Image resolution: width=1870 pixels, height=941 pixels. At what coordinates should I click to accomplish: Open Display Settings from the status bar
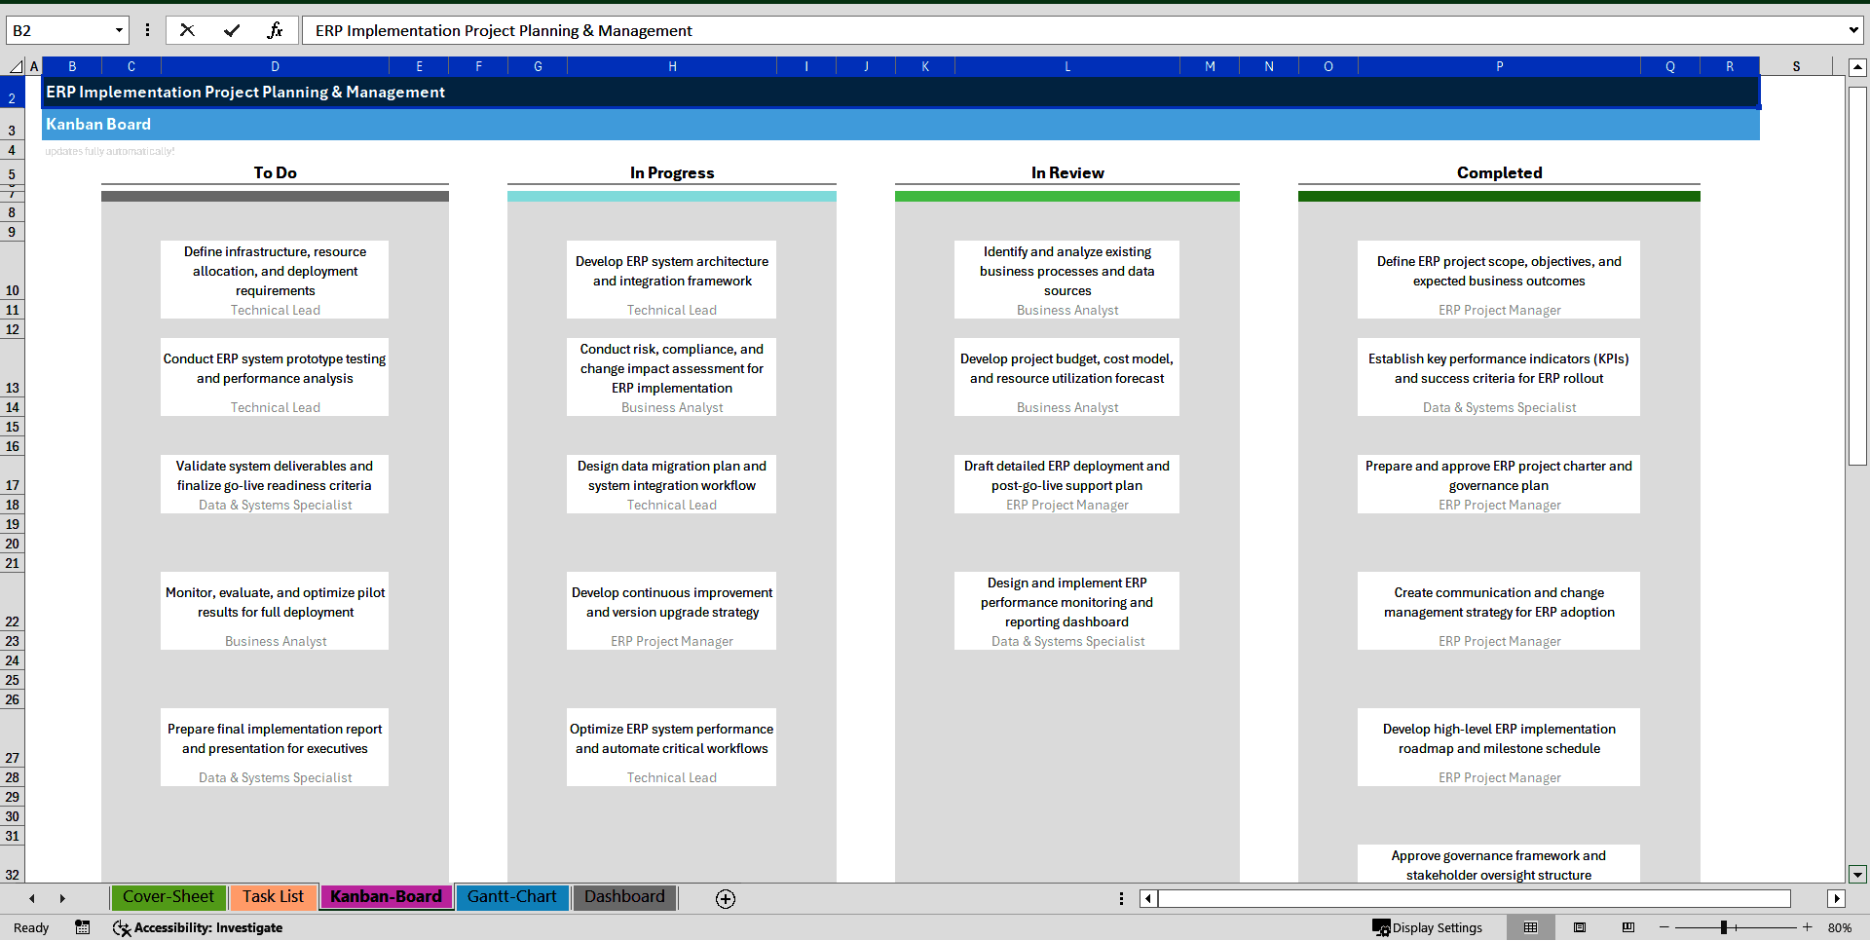[1427, 927]
